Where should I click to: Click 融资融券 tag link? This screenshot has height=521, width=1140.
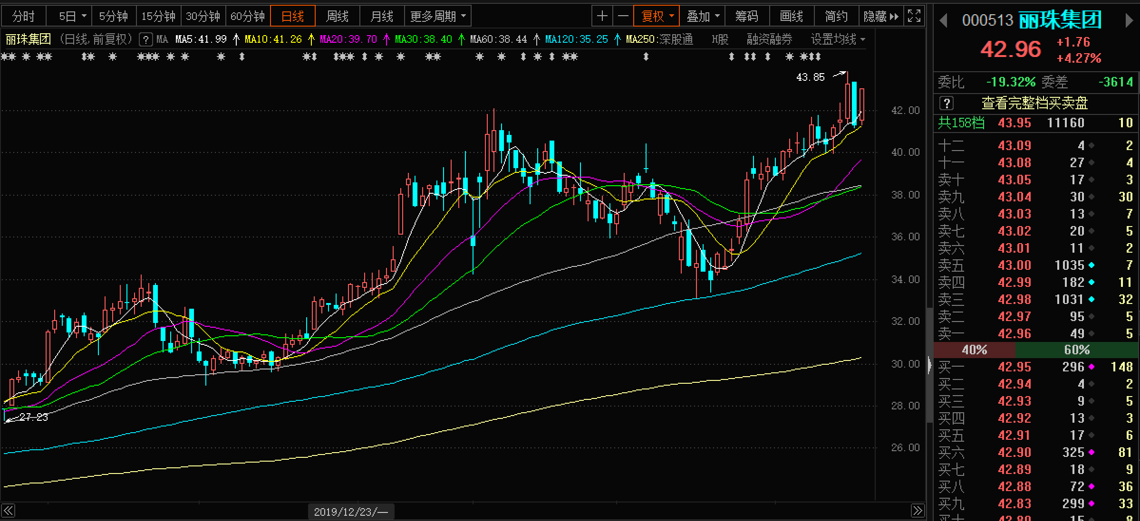[769, 39]
